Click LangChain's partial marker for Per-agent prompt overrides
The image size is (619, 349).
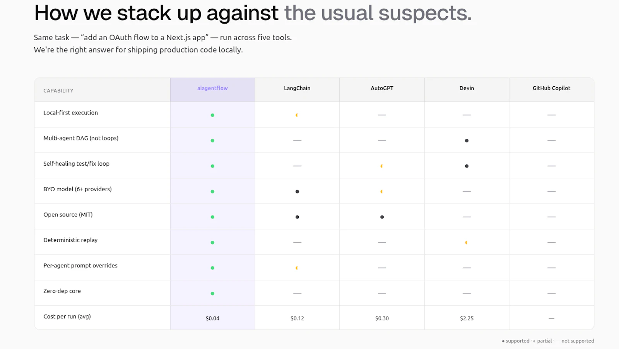[x=297, y=268]
